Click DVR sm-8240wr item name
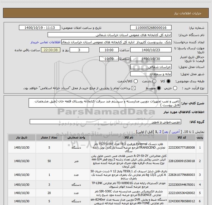 (x=129, y=201)
